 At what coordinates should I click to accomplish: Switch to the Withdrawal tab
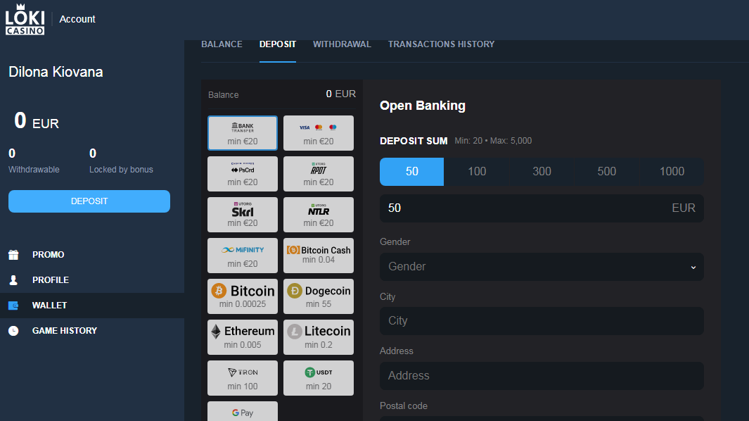(342, 44)
